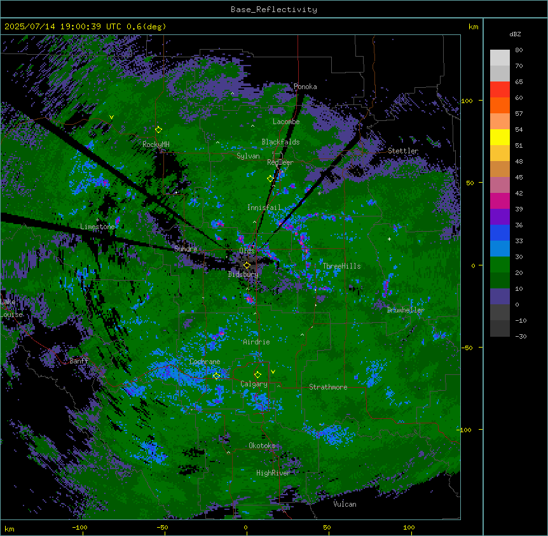Click the light blue swatch between 33 and 30
This screenshot has width=548, height=536.
click(x=500, y=248)
